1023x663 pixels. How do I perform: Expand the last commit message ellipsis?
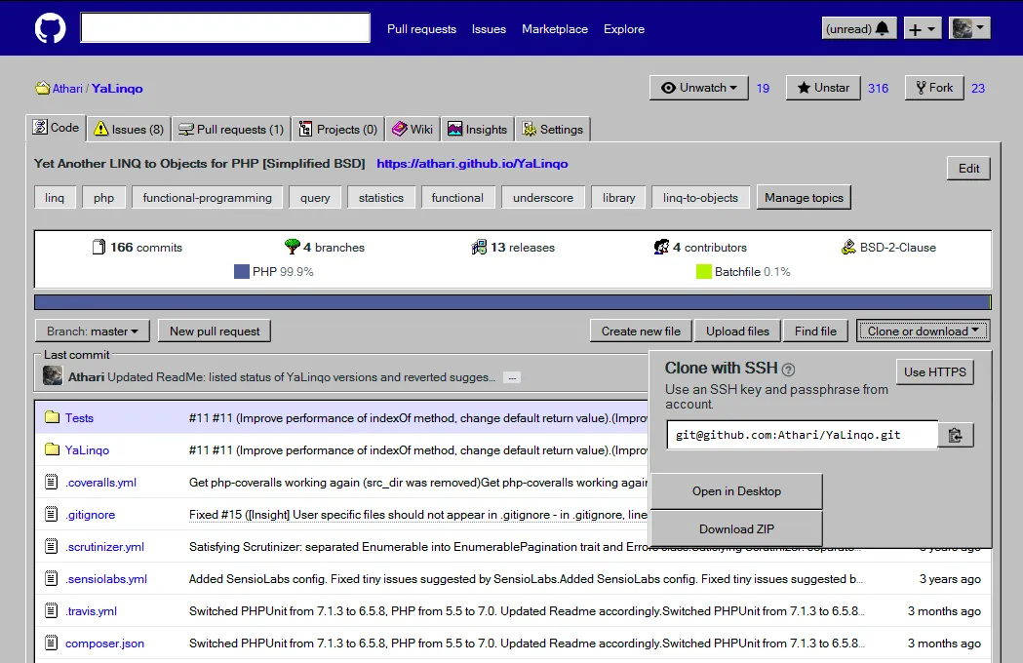[x=512, y=378]
